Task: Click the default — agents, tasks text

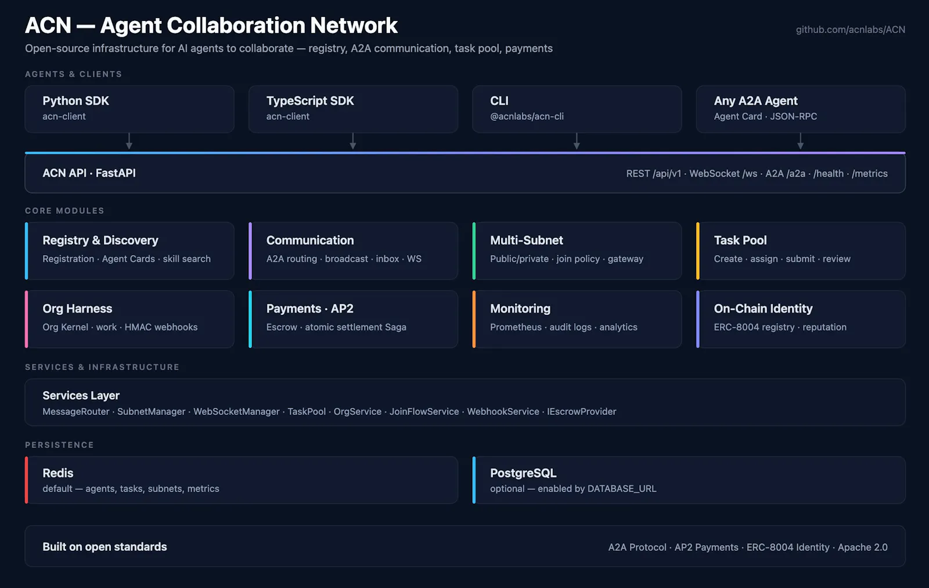Action: 131,489
